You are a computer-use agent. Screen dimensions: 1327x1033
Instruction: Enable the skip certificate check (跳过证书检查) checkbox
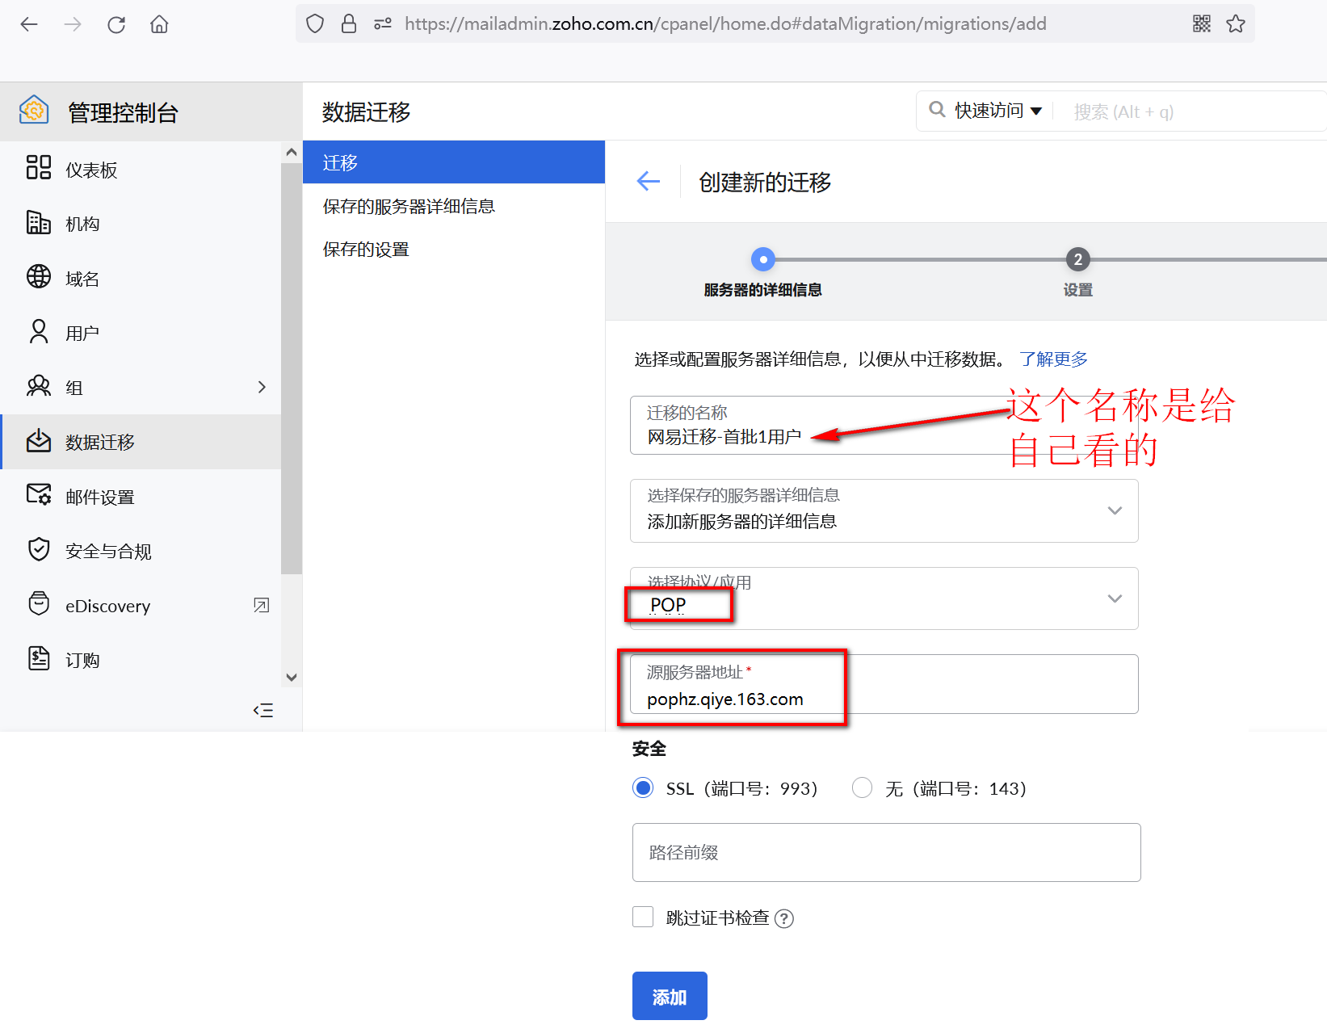(643, 917)
